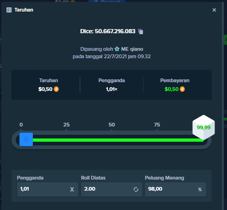
Task: Click the Taruhan dice icon in header
Action: coord(9,10)
